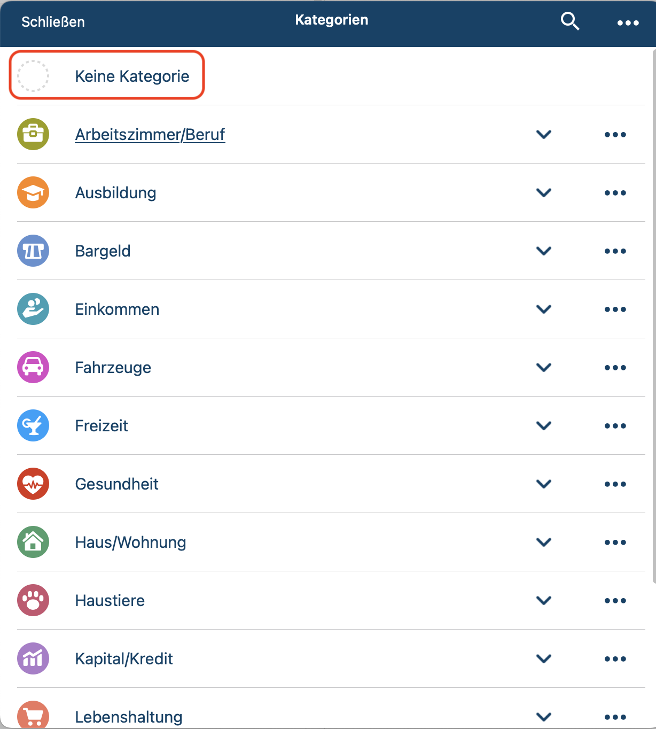Expand the Ausbildung chevron

tap(544, 193)
